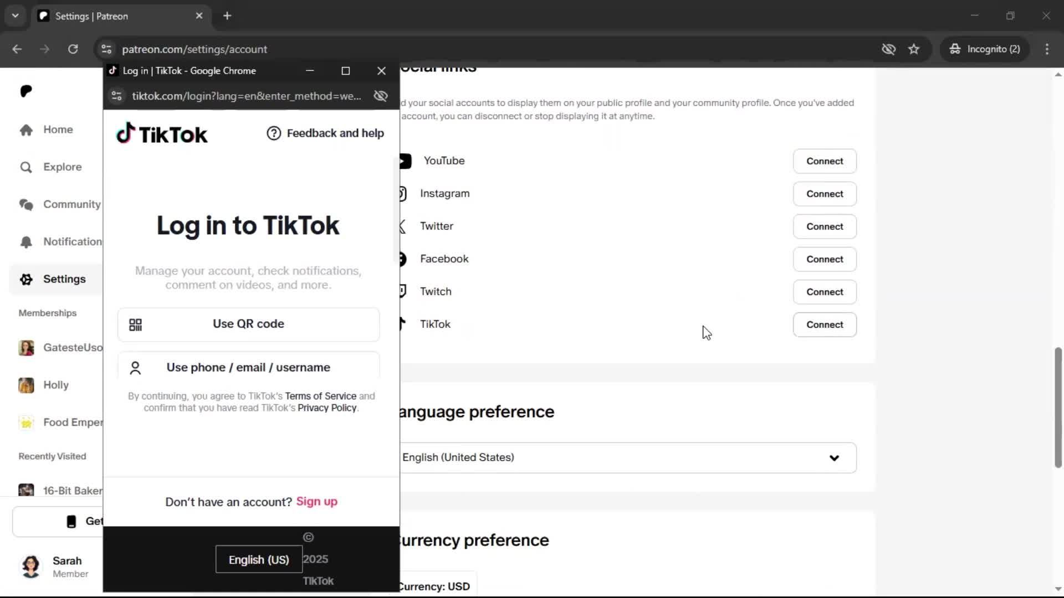
Task: Connect the Twitter account
Action: coord(825,226)
